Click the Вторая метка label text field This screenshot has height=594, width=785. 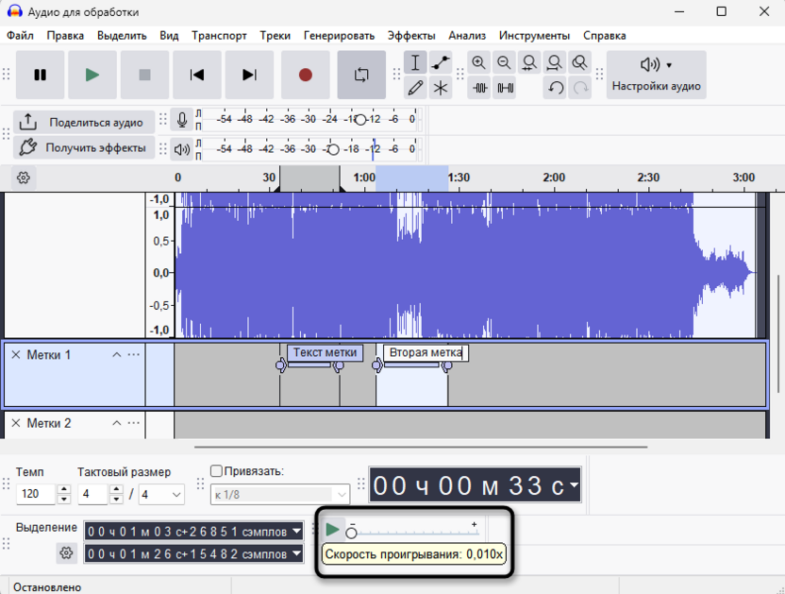click(x=426, y=352)
